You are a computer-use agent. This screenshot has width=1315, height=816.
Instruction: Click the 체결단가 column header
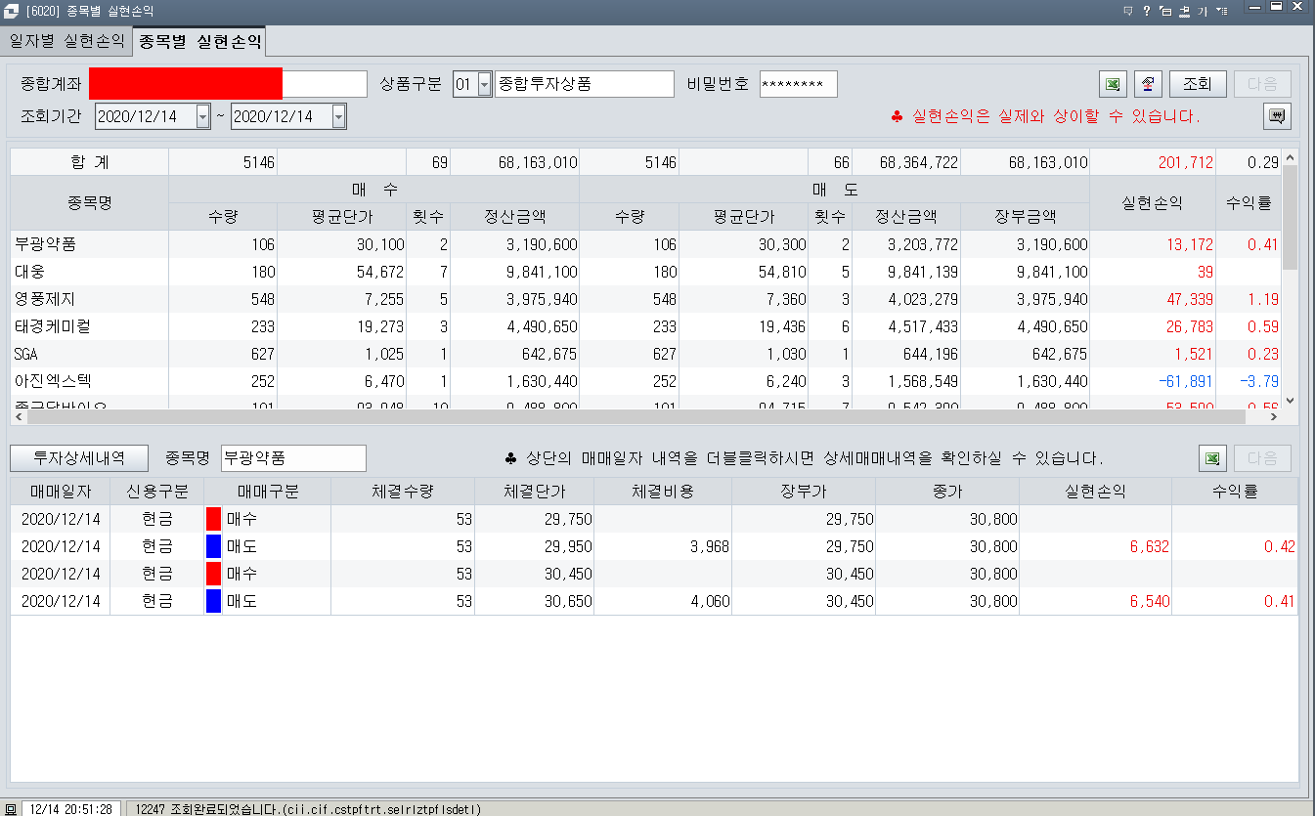tap(534, 492)
